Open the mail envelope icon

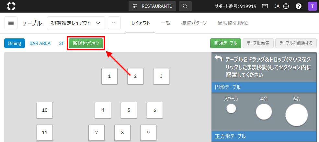[x=265, y=6]
